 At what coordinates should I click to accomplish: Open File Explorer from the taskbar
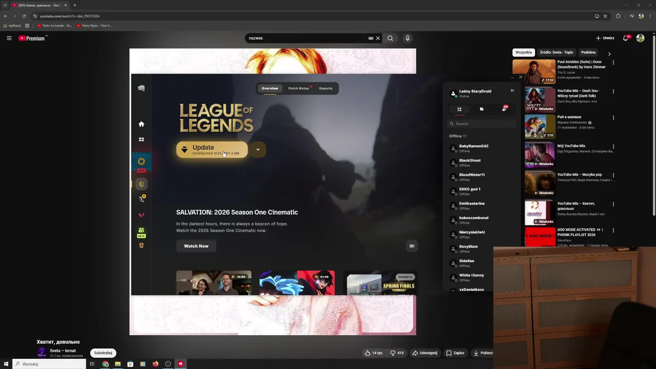coord(118,364)
